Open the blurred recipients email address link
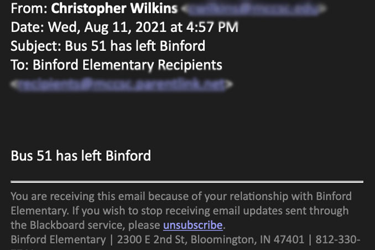This screenshot has width=375, height=250. 122,85
